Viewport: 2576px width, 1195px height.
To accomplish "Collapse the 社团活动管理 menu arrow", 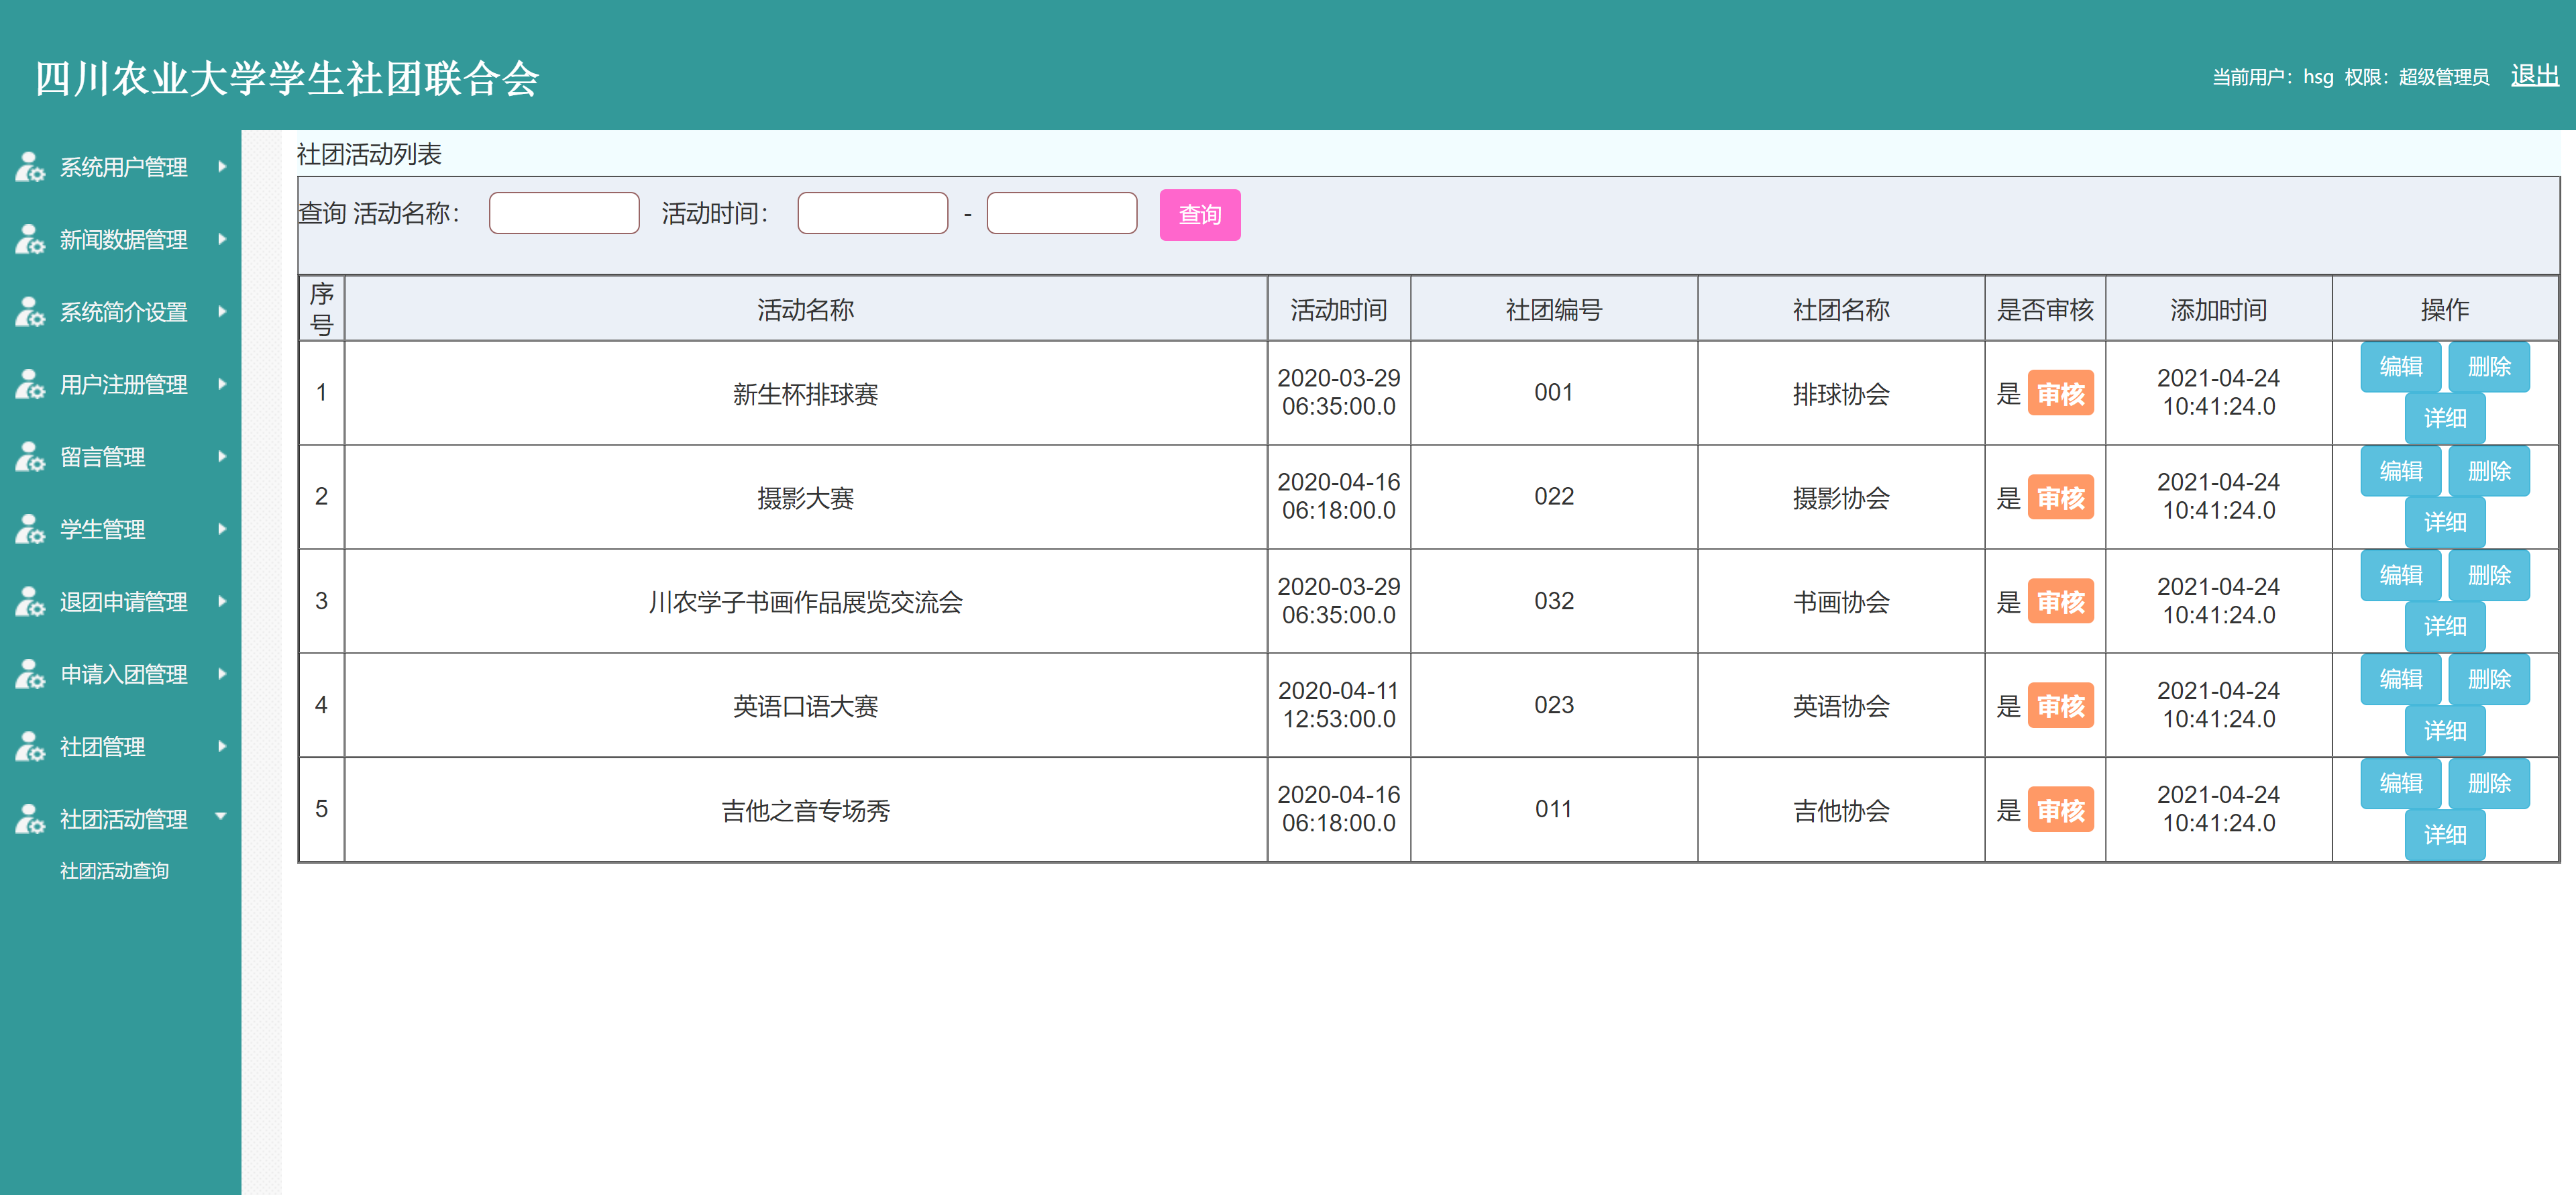I will pyautogui.click(x=222, y=817).
